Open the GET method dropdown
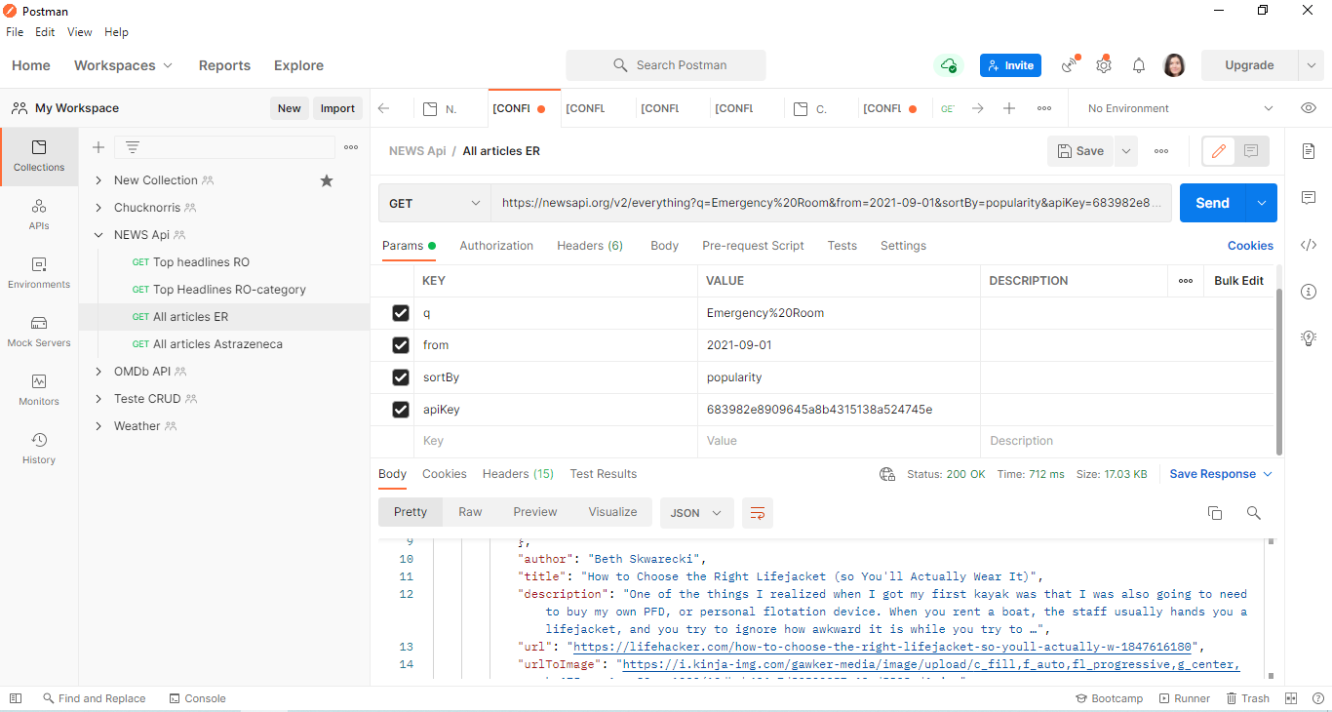The width and height of the screenshot is (1332, 712). tap(435, 203)
